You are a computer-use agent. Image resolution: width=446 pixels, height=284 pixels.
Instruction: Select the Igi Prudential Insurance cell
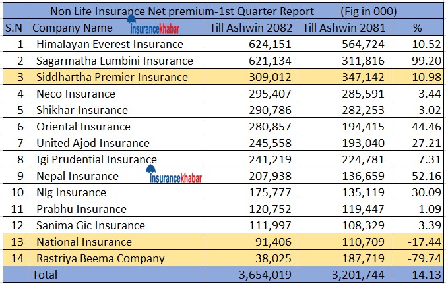coord(96,159)
